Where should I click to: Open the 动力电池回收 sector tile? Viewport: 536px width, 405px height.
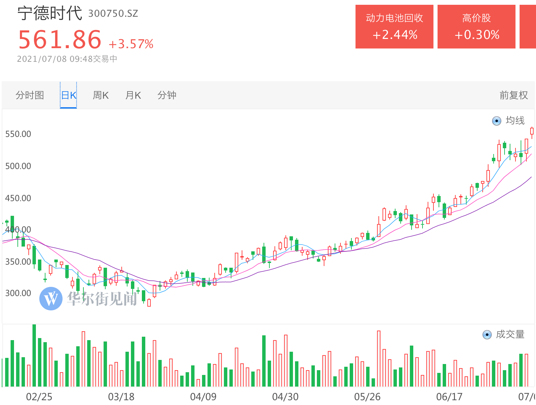pyautogui.click(x=394, y=27)
